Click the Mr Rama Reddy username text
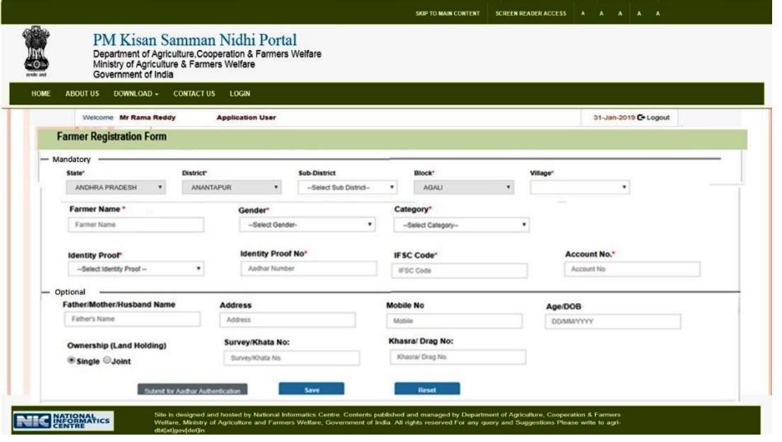The image size is (782, 442). point(148,118)
